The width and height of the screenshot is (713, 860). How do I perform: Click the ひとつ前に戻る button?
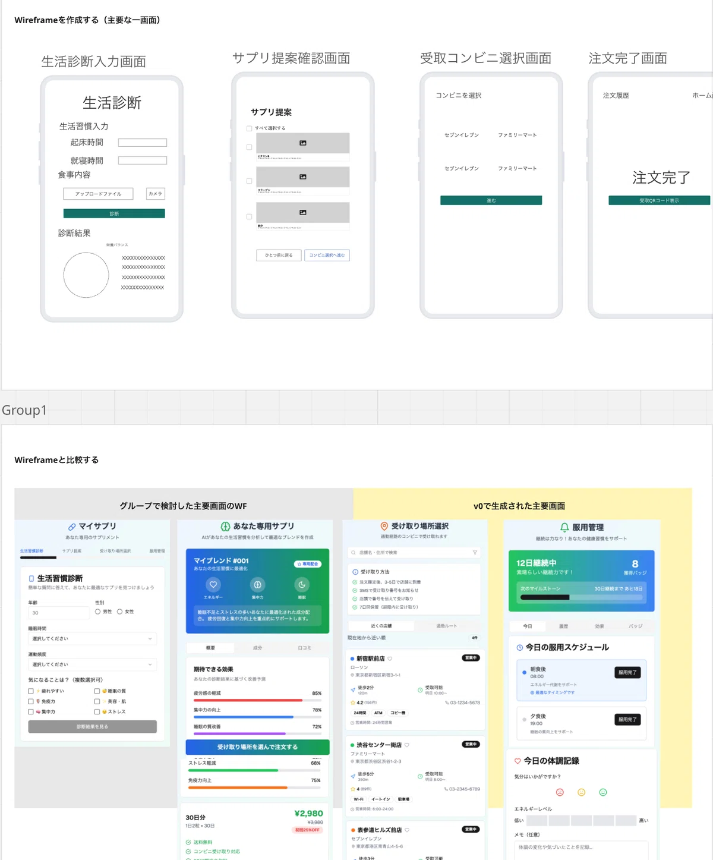[x=279, y=255]
